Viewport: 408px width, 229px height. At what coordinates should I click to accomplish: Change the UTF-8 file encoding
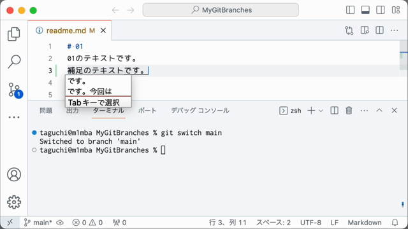pyautogui.click(x=310, y=223)
